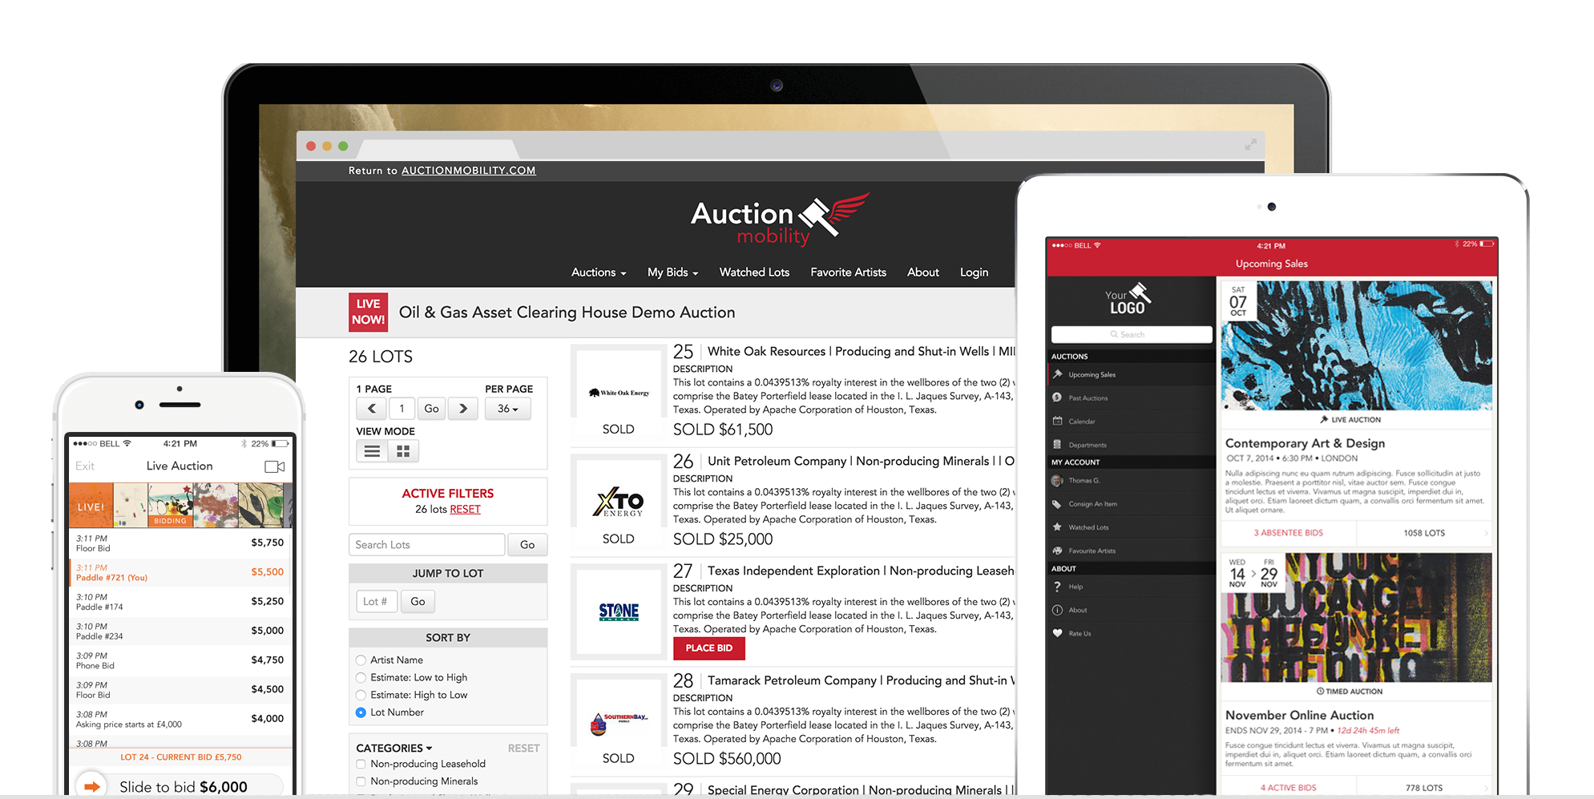
Task: Follow the AUCTIONMOBILITY.COM return link
Action: [468, 171]
